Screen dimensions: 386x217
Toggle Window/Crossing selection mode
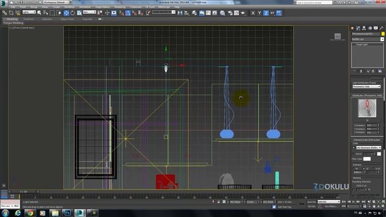tap(59, 13)
